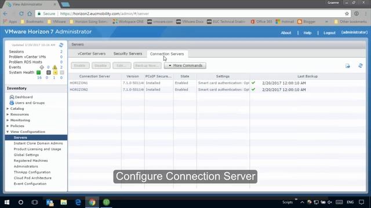371x208 pixels.
Task: Click the Backup Now button
Action: (147, 65)
